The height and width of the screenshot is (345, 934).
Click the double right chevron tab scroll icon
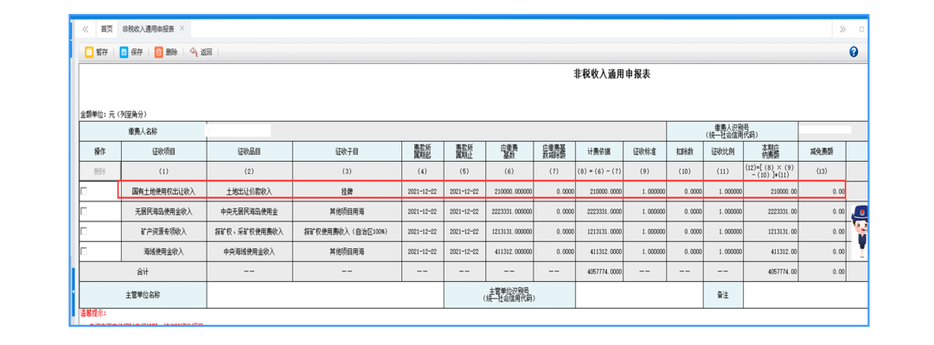coord(842,29)
